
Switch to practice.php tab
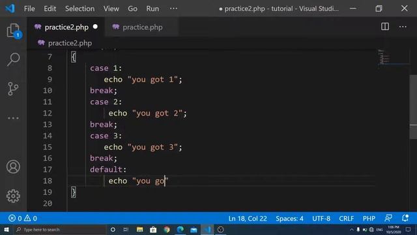[x=142, y=27]
